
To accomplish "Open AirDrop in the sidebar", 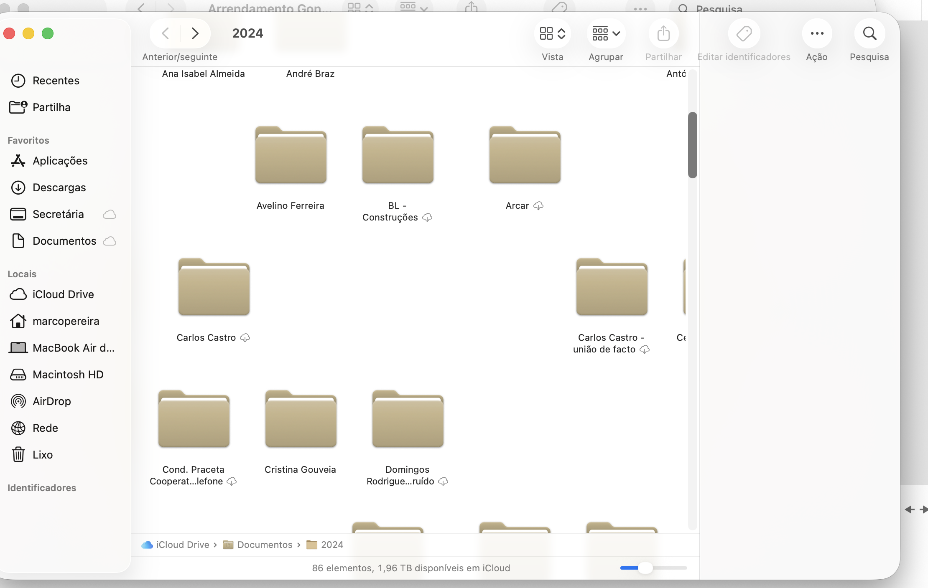I will pos(51,401).
